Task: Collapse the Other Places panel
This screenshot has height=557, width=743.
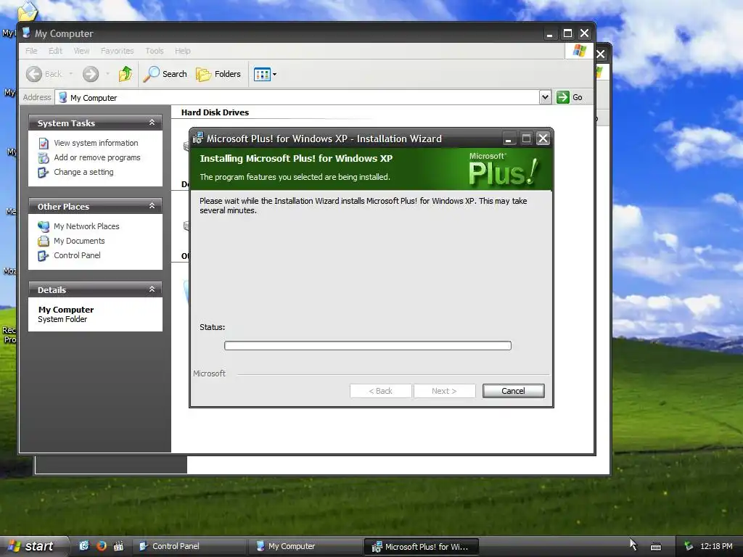Action: [152, 206]
